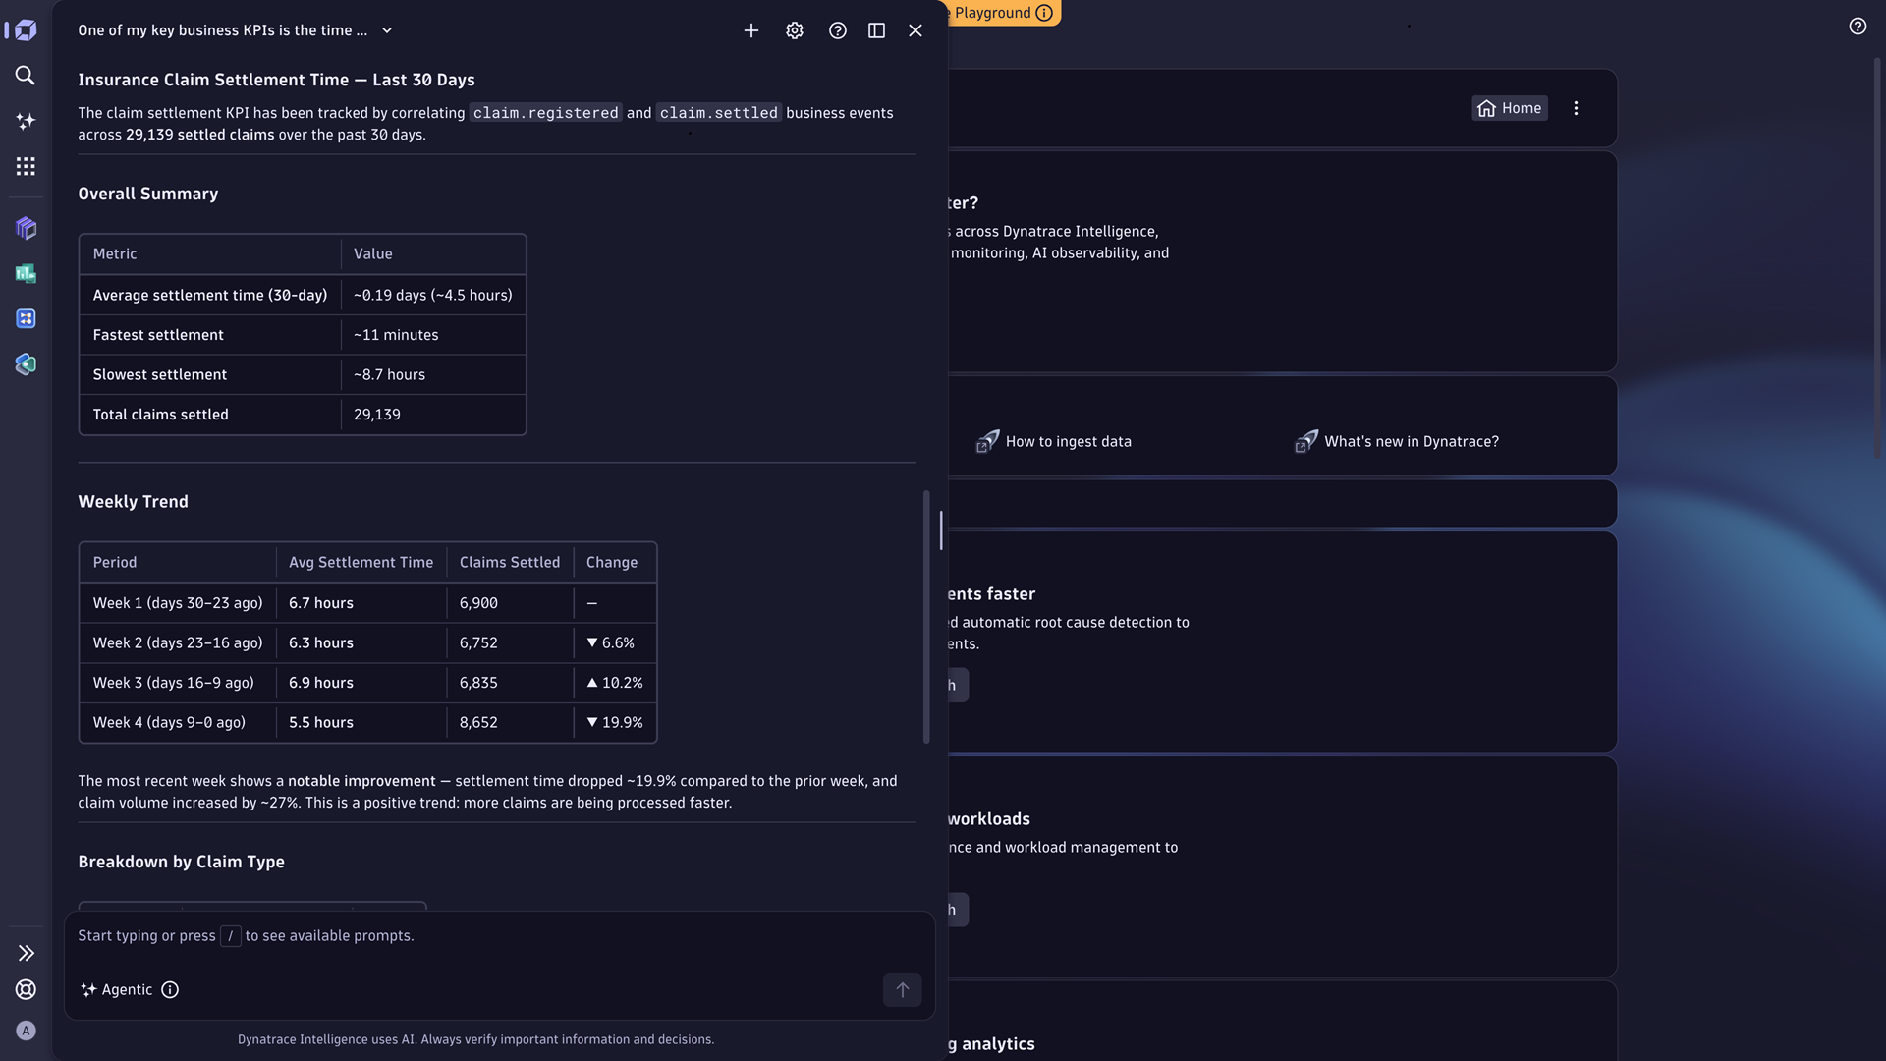Click the 'Weekly Trend' heading
The width and height of the screenshot is (1886, 1061).
pos(133,502)
